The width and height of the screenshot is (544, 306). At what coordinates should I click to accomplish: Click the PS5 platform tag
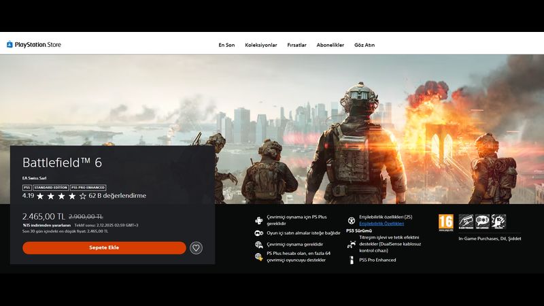[x=27, y=188]
